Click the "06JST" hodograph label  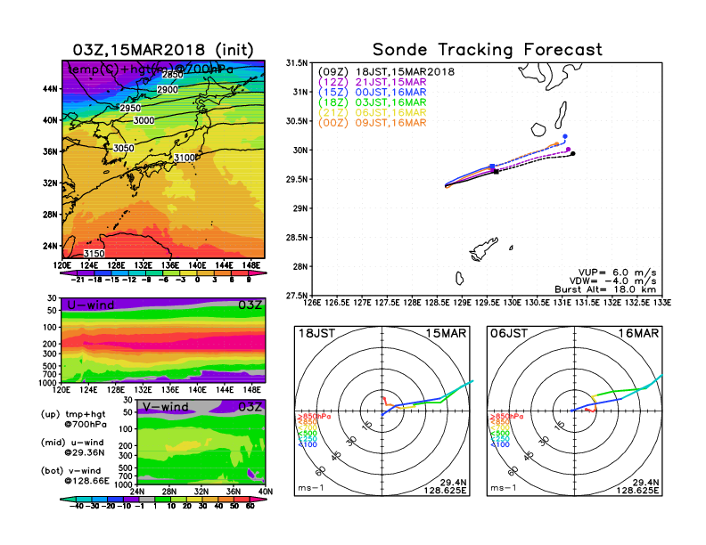[509, 334]
